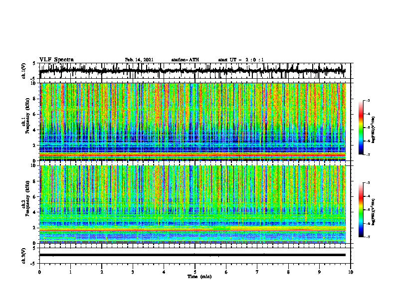The width and height of the screenshot is (395, 305).
Task: Click inside the ch.2 spectrogram panel
Action: click(x=193, y=204)
